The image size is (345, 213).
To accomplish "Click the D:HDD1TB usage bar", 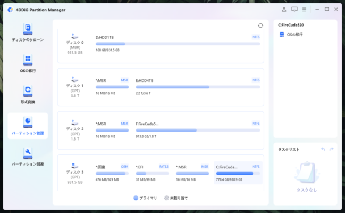I will tap(178, 44).
